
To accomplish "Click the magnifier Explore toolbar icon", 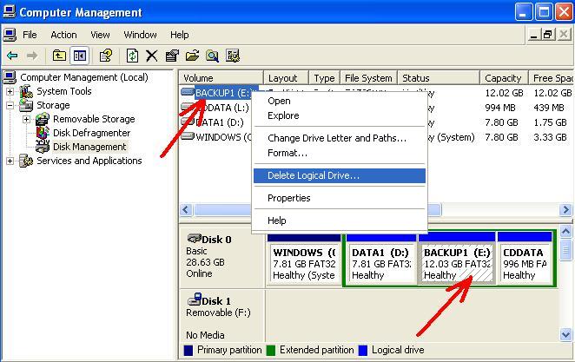I will [212, 56].
